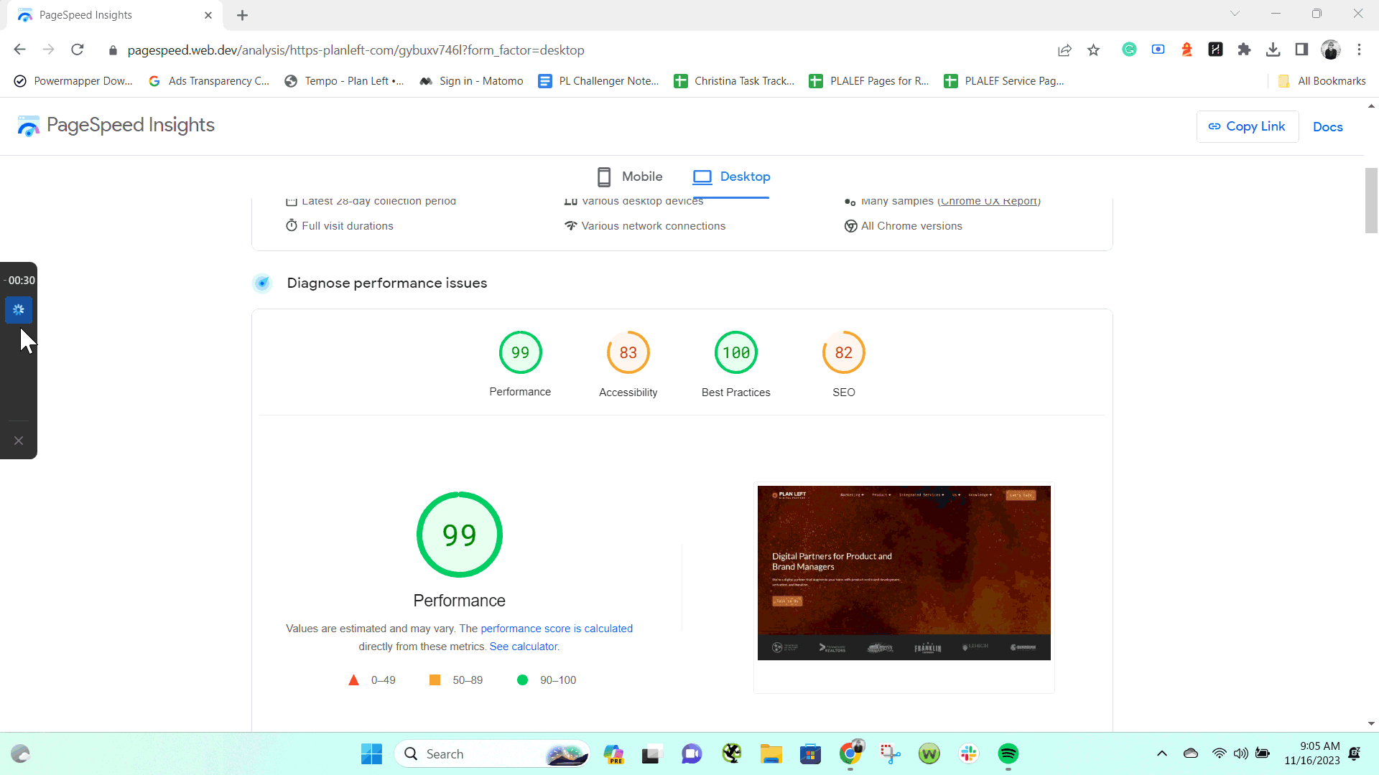Open the Chrome UX Report link
Screen dimensions: 1379x775
(989, 202)
